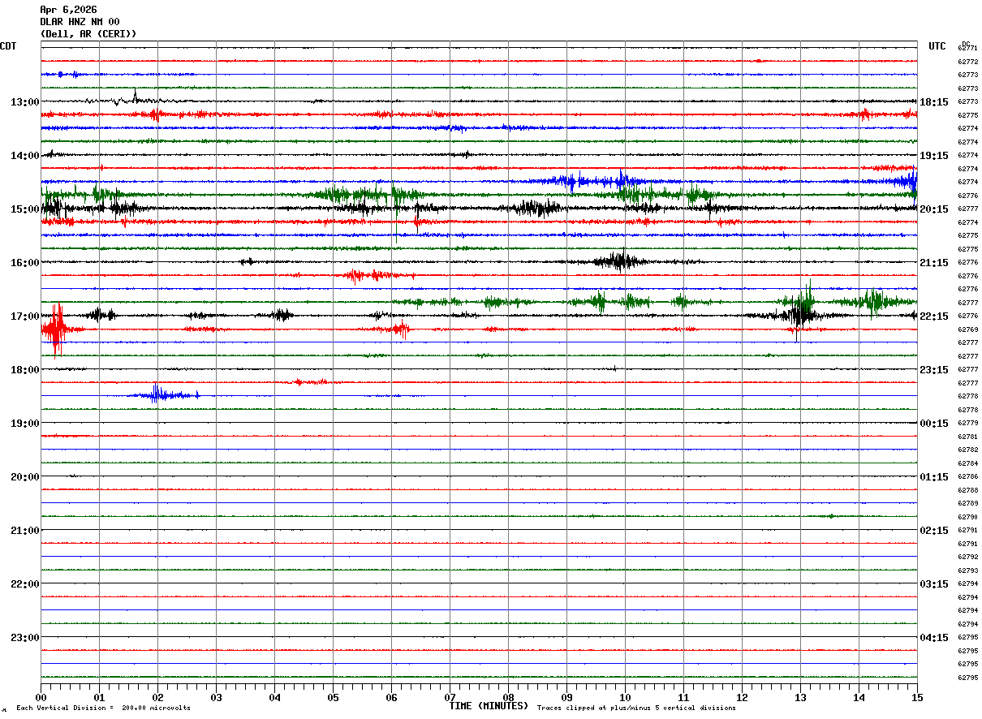Click the UTC timezone label
982x719 pixels.
937,46
